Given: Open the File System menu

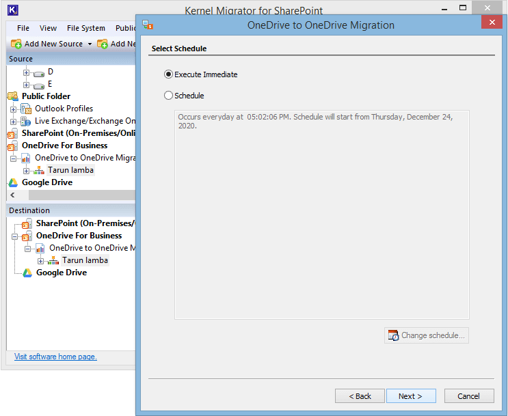Looking at the screenshot, I should [86, 28].
